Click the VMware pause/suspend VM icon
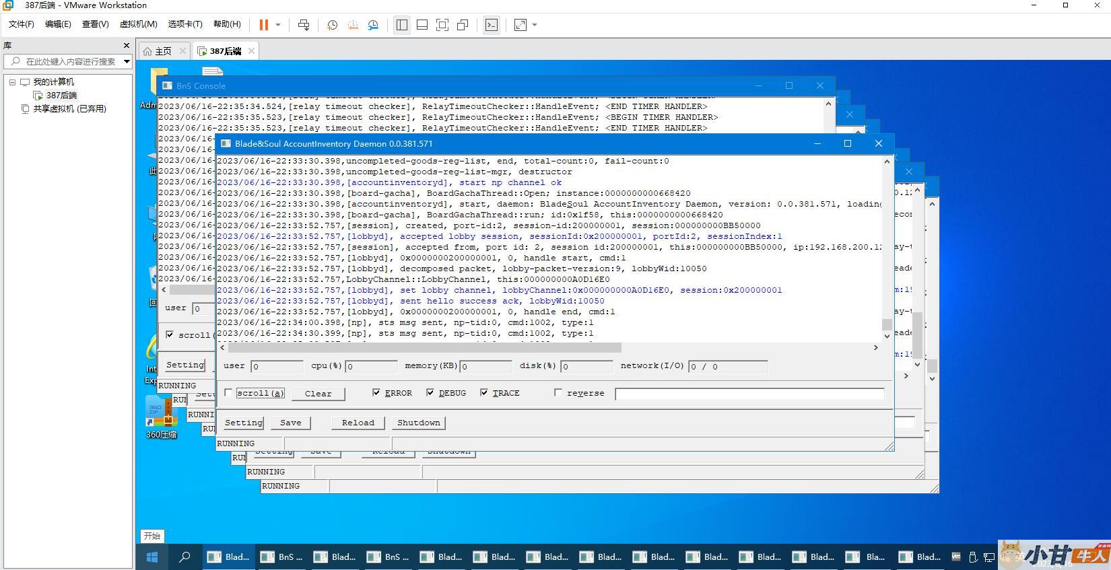 coord(263,25)
